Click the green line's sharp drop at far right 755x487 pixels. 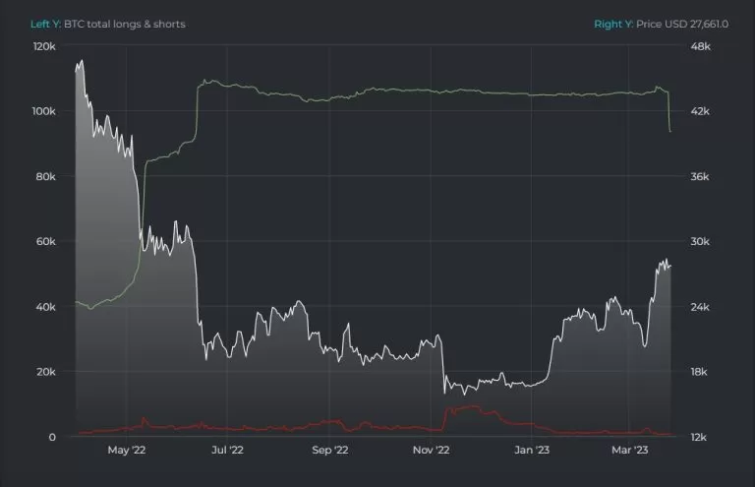(669, 113)
